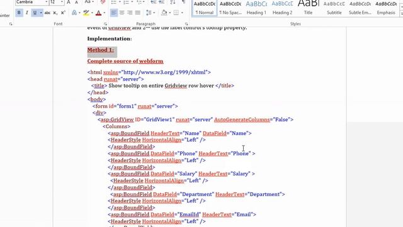Apply the Subtitle style
The width and height of the screenshot is (403, 227).
click(x=334, y=8)
